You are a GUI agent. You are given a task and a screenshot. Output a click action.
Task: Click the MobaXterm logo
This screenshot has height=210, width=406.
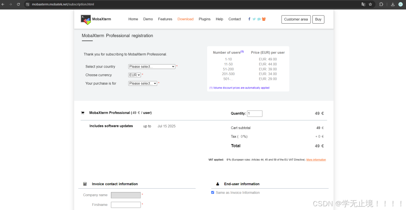click(x=86, y=19)
